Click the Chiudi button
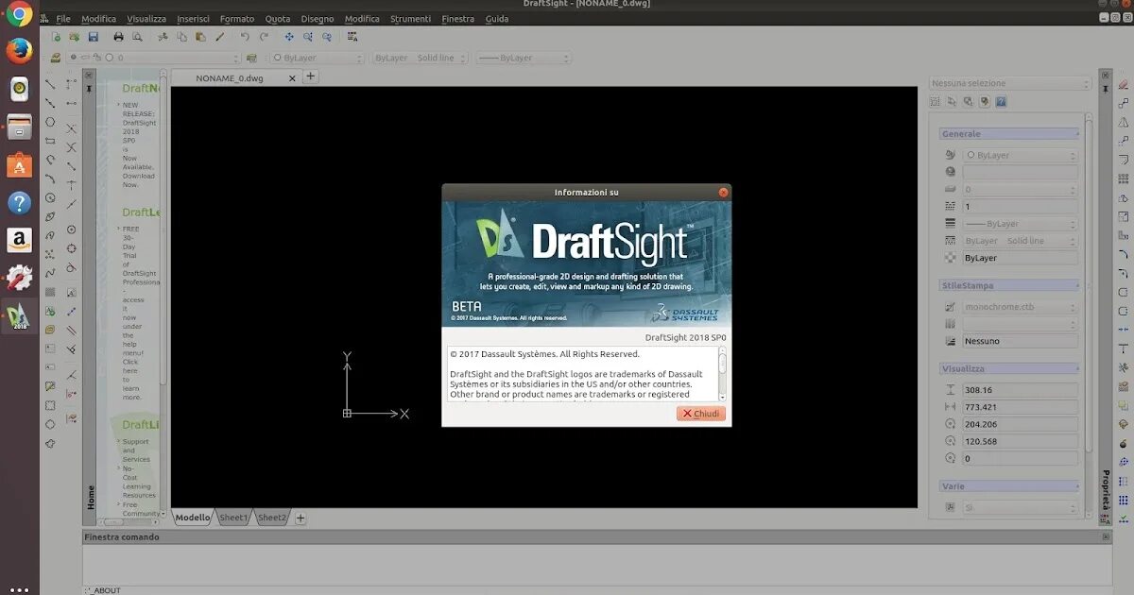This screenshot has height=595, width=1134. [x=701, y=414]
